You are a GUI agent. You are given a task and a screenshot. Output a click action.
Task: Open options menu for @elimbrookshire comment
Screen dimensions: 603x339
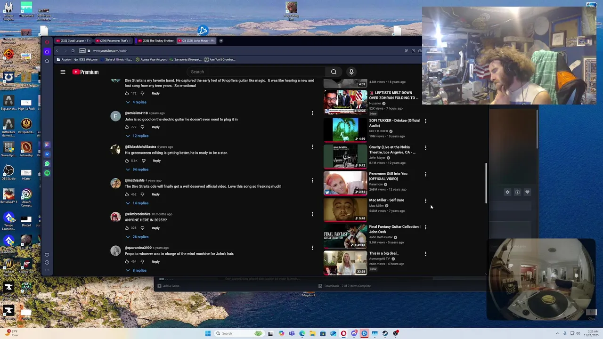tap(312, 214)
